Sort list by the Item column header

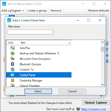pos(45,43)
